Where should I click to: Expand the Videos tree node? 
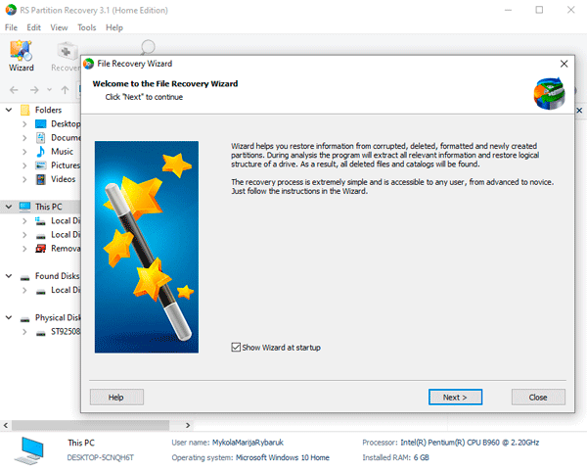(x=24, y=179)
